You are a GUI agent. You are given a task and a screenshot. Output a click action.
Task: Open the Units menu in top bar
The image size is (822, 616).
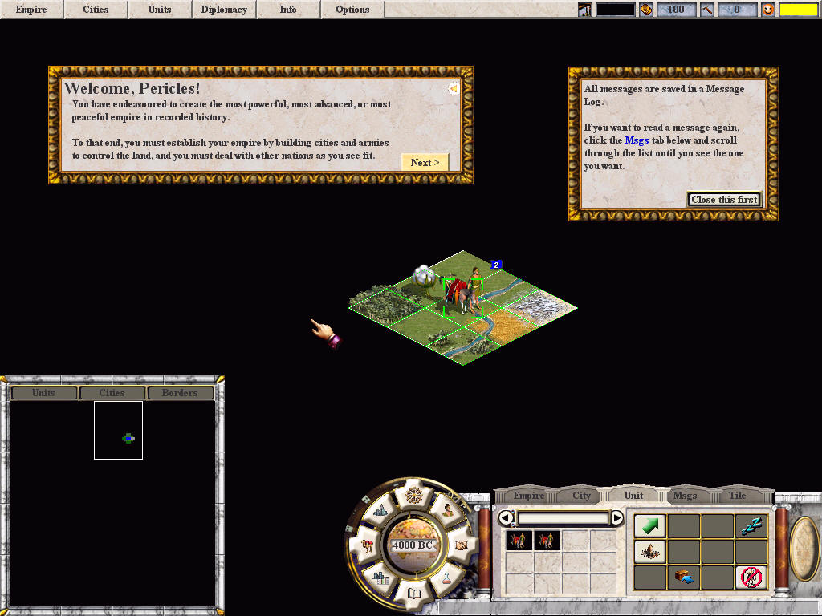[x=160, y=10]
